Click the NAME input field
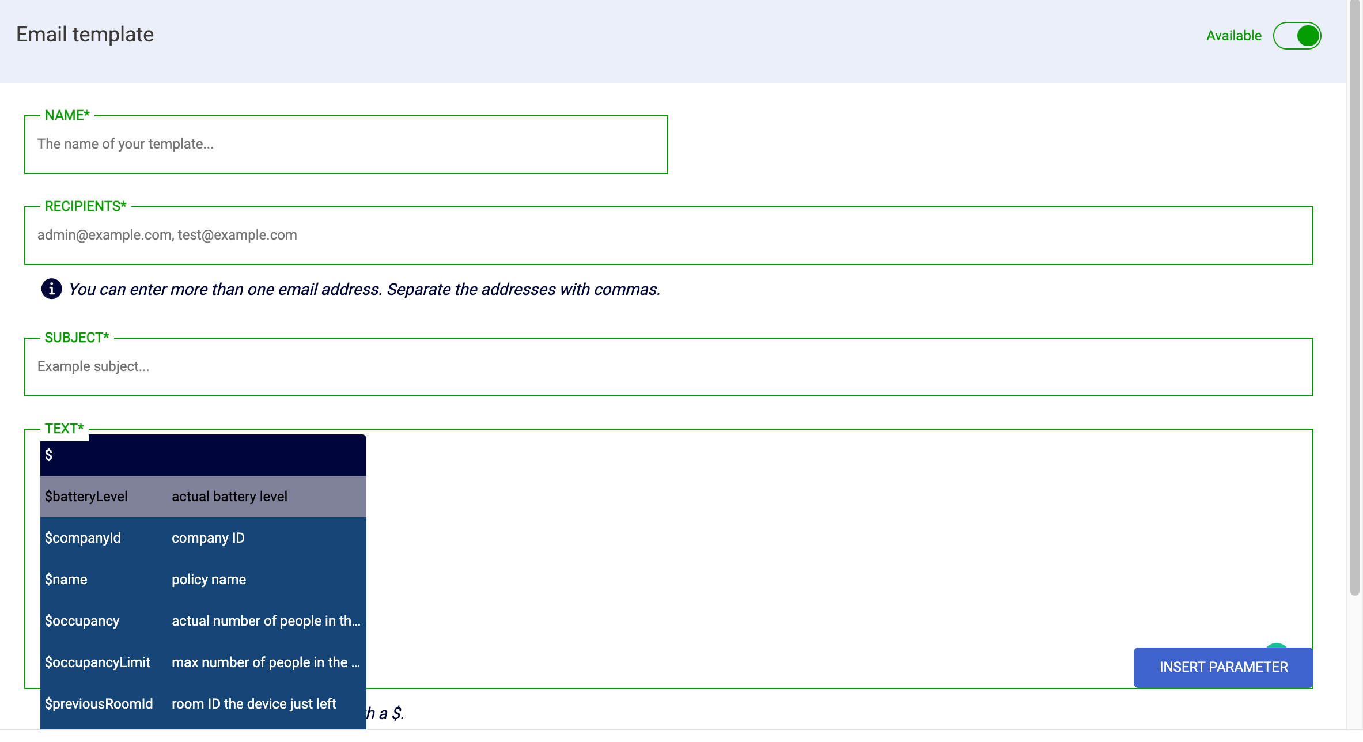This screenshot has width=1363, height=742. tap(346, 144)
